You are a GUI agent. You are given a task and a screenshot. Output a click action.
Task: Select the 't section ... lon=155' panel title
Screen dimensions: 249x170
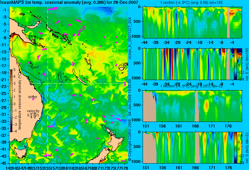pyautogui.click(x=192, y=3)
